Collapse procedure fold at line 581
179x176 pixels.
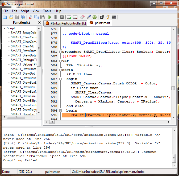(x=60, y=52)
